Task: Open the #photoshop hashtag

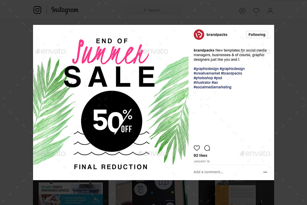Action: (203, 78)
